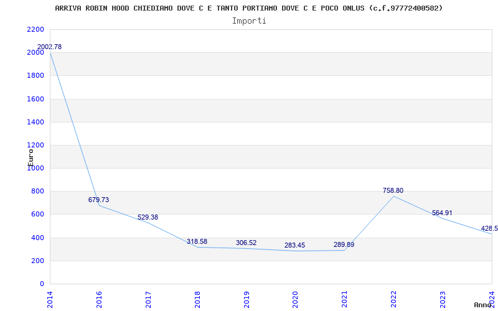The width and height of the screenshot is (498, 311).
Task: Select the 306.52 value label
Action: [246, 243]
